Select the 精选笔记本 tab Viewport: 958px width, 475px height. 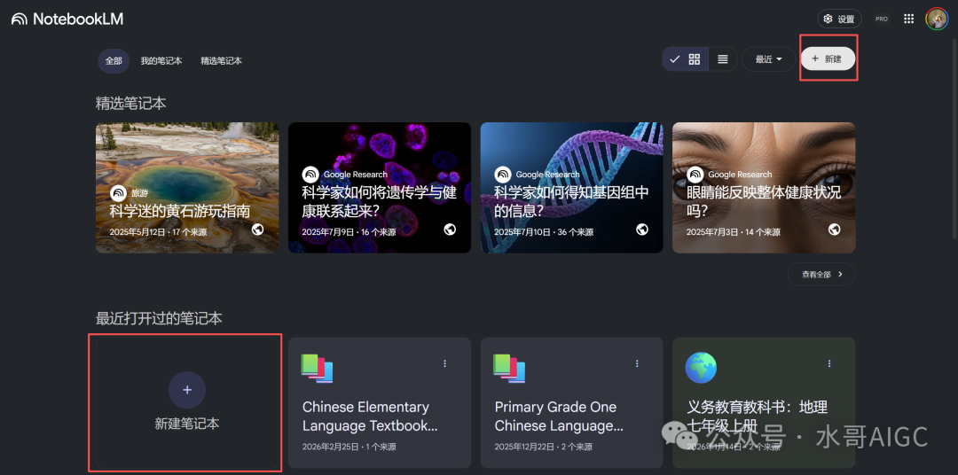pos(221,61)
